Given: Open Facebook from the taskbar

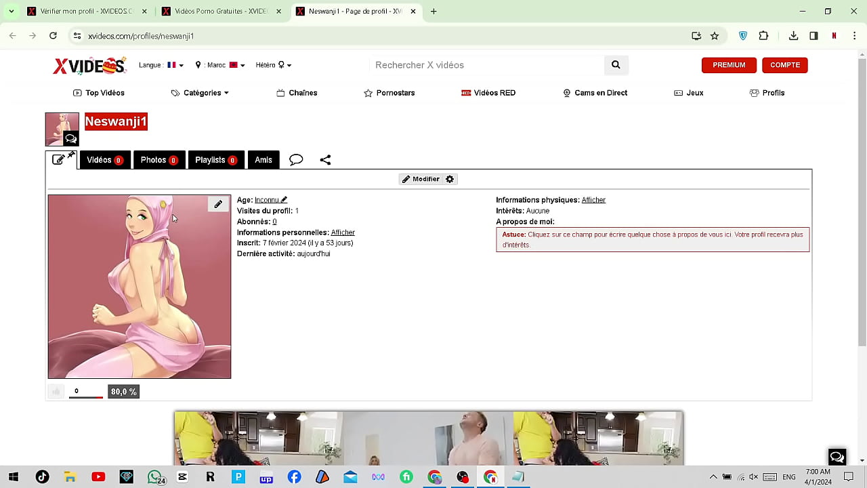Looking at the screenshot, I should coord(294,477).
